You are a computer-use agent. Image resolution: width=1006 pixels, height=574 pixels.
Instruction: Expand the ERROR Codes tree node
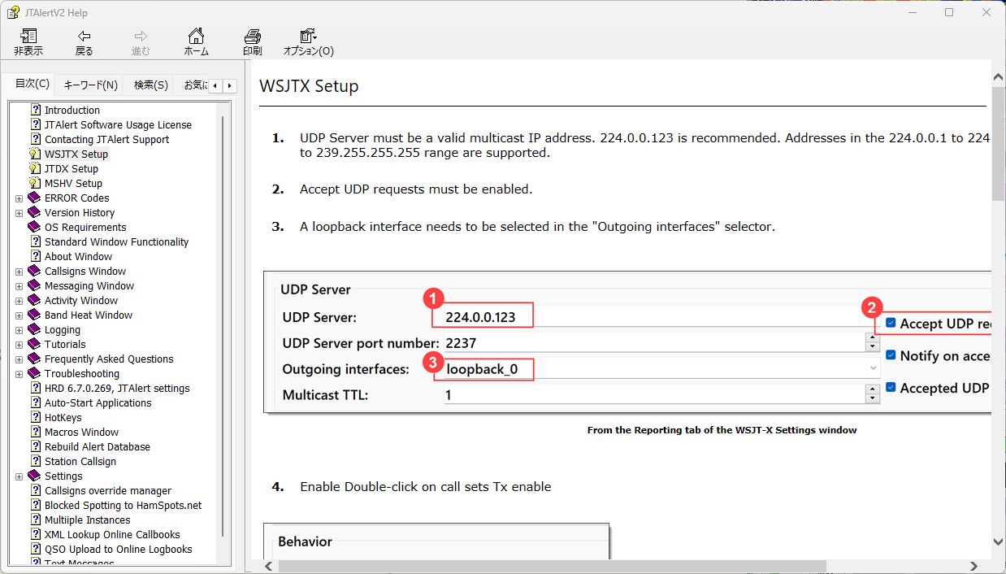19,198
